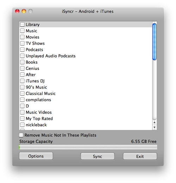This screenshot has width=176, height=183.
Task: Tick the Music playlist checkbox
Action: tap(22, 31)
